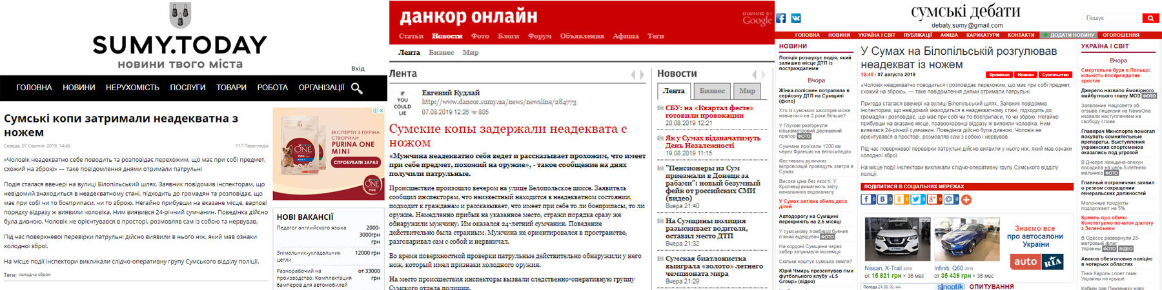1162x290 pixels.
Task: Click the Суспільство tag button
Action: (1055, 75)
